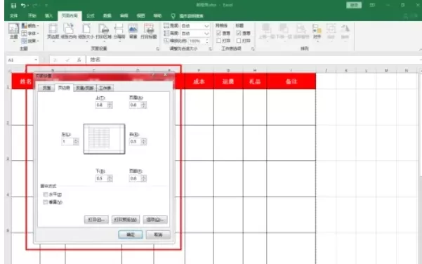Screen dimensions: 422x264
Task: Open the Page Setup group dialog launcher
Action: (x=158, y=48)
